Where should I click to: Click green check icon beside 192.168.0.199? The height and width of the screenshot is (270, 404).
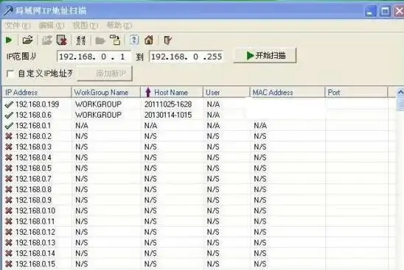pyautogui.click(x=9, y=104)
